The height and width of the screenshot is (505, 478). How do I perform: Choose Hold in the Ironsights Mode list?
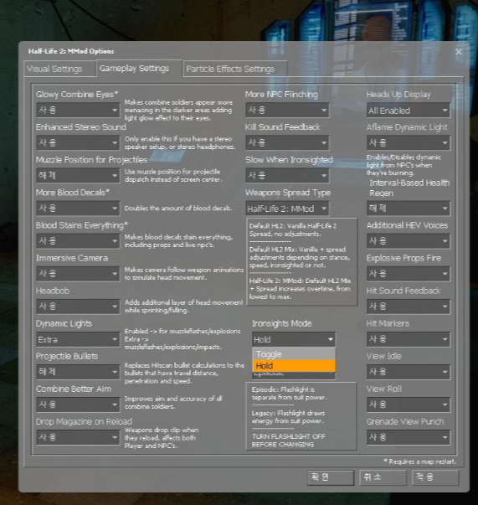click(x=294, y=365)
